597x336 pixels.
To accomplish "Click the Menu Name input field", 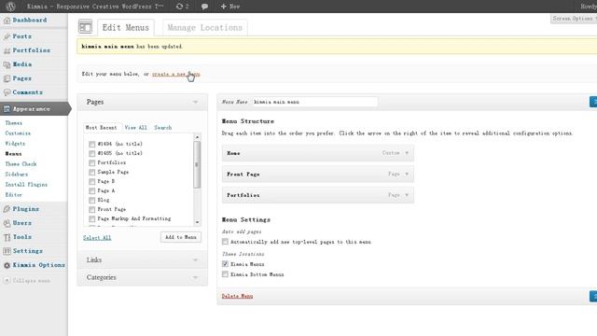I will click(315, 102).
